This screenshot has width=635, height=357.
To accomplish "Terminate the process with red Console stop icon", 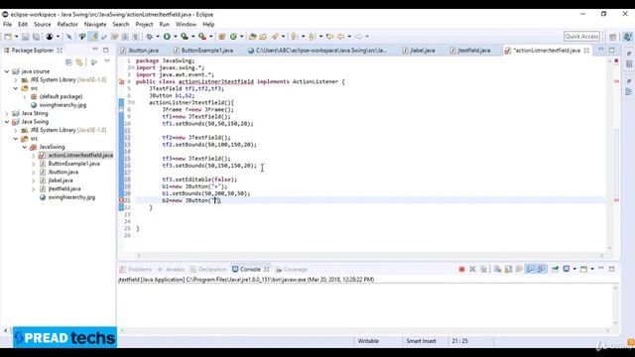I will [461, 269].
